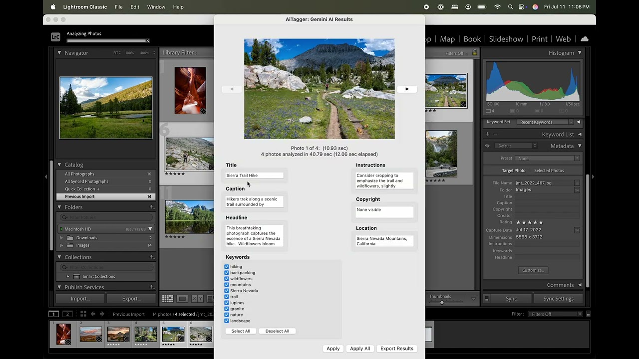Viewport: 639px width, 359px height.
Task: Toggle Metadata panel eye icon
Action: (487, 146)
